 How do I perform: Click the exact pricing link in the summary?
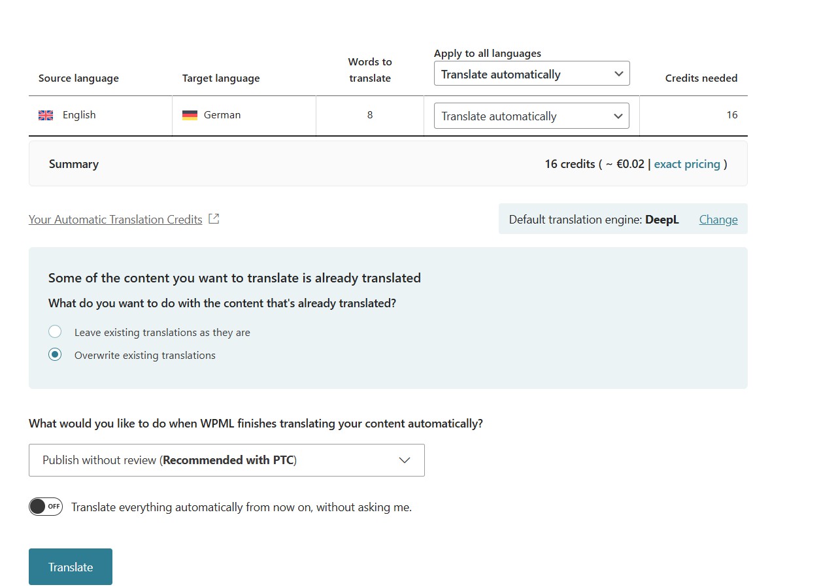click(686, 163)
